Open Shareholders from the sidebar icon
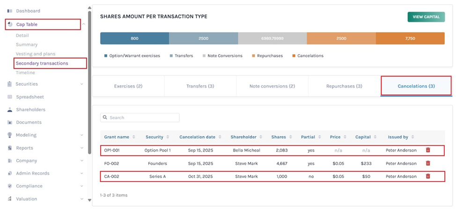This screenshot has height=209, width=456. [10, 110]
